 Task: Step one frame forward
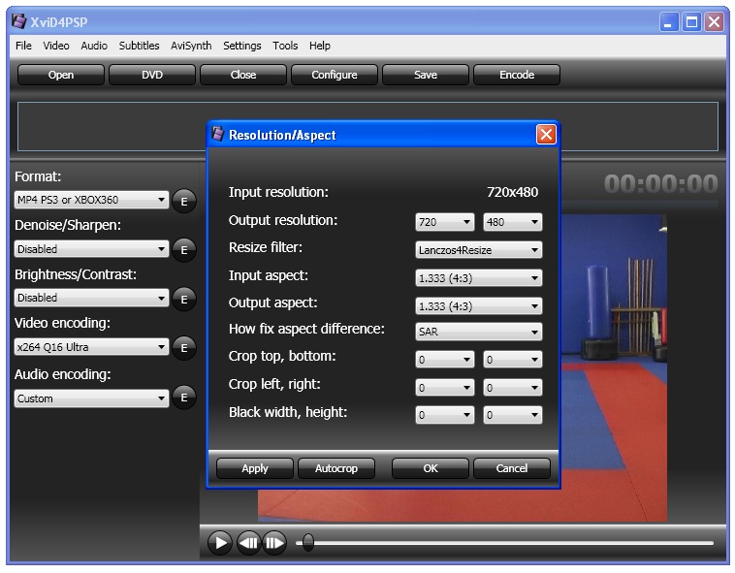click(x=274, y=543)
